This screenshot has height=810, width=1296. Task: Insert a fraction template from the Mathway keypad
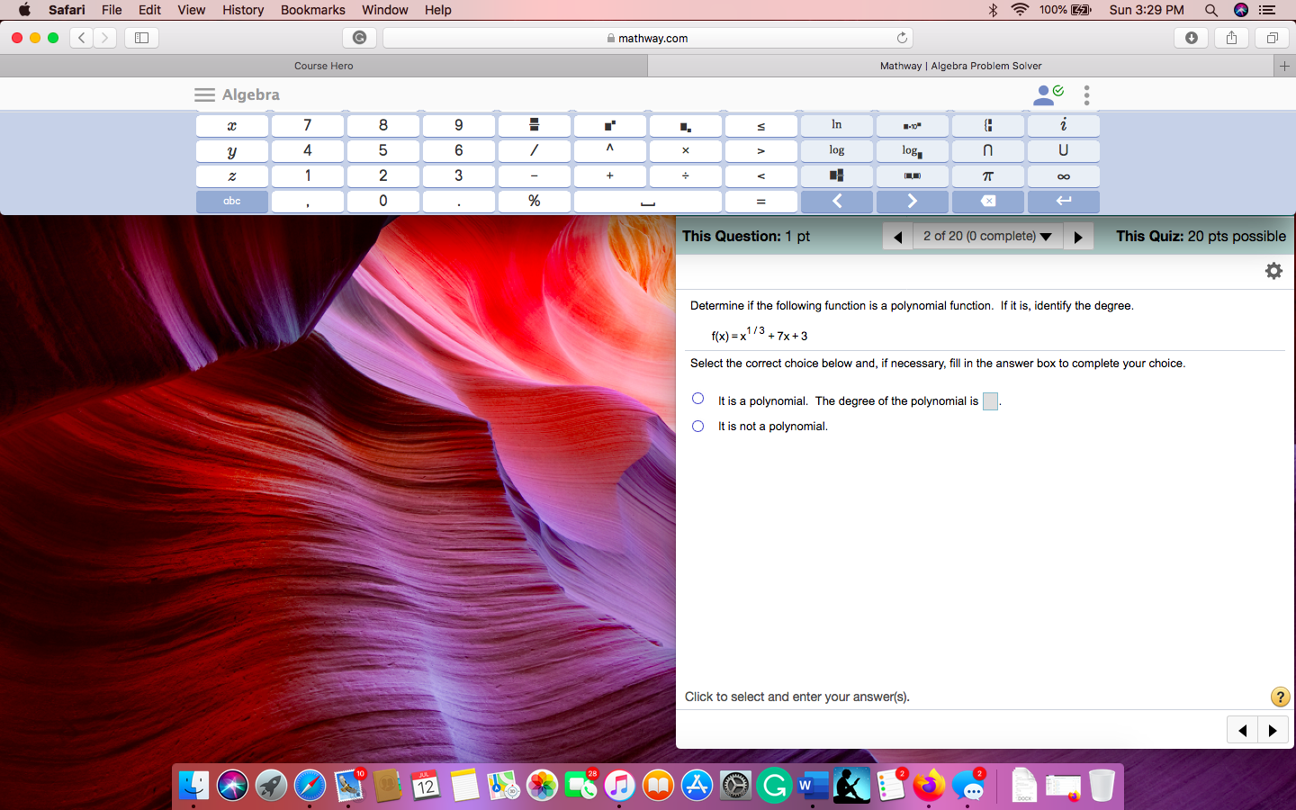[x=534, y=125]
